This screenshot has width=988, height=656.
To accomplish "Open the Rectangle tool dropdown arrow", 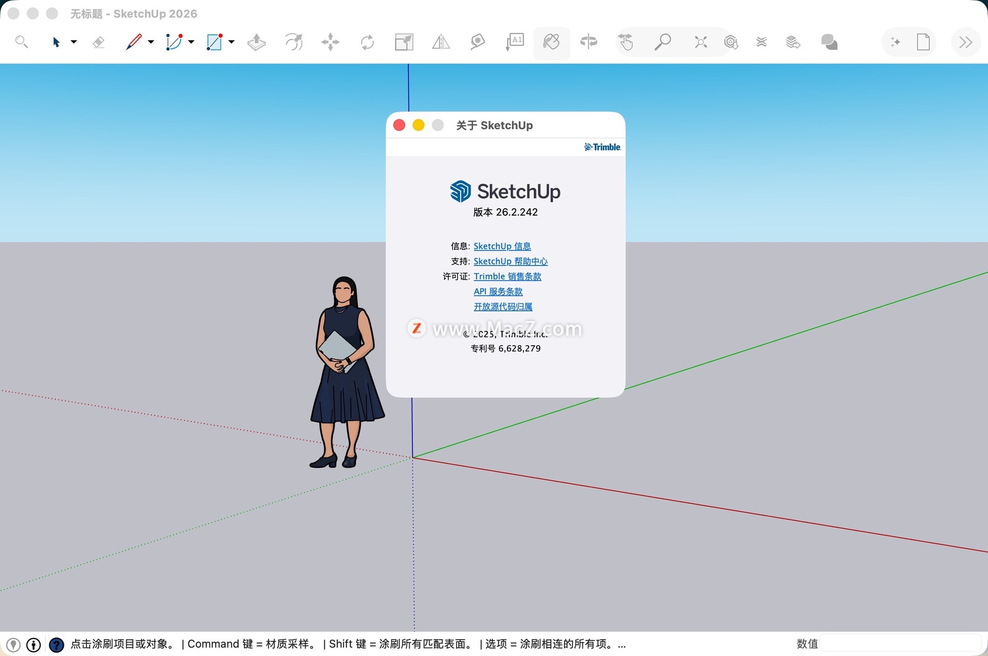I will click(231, 42).
